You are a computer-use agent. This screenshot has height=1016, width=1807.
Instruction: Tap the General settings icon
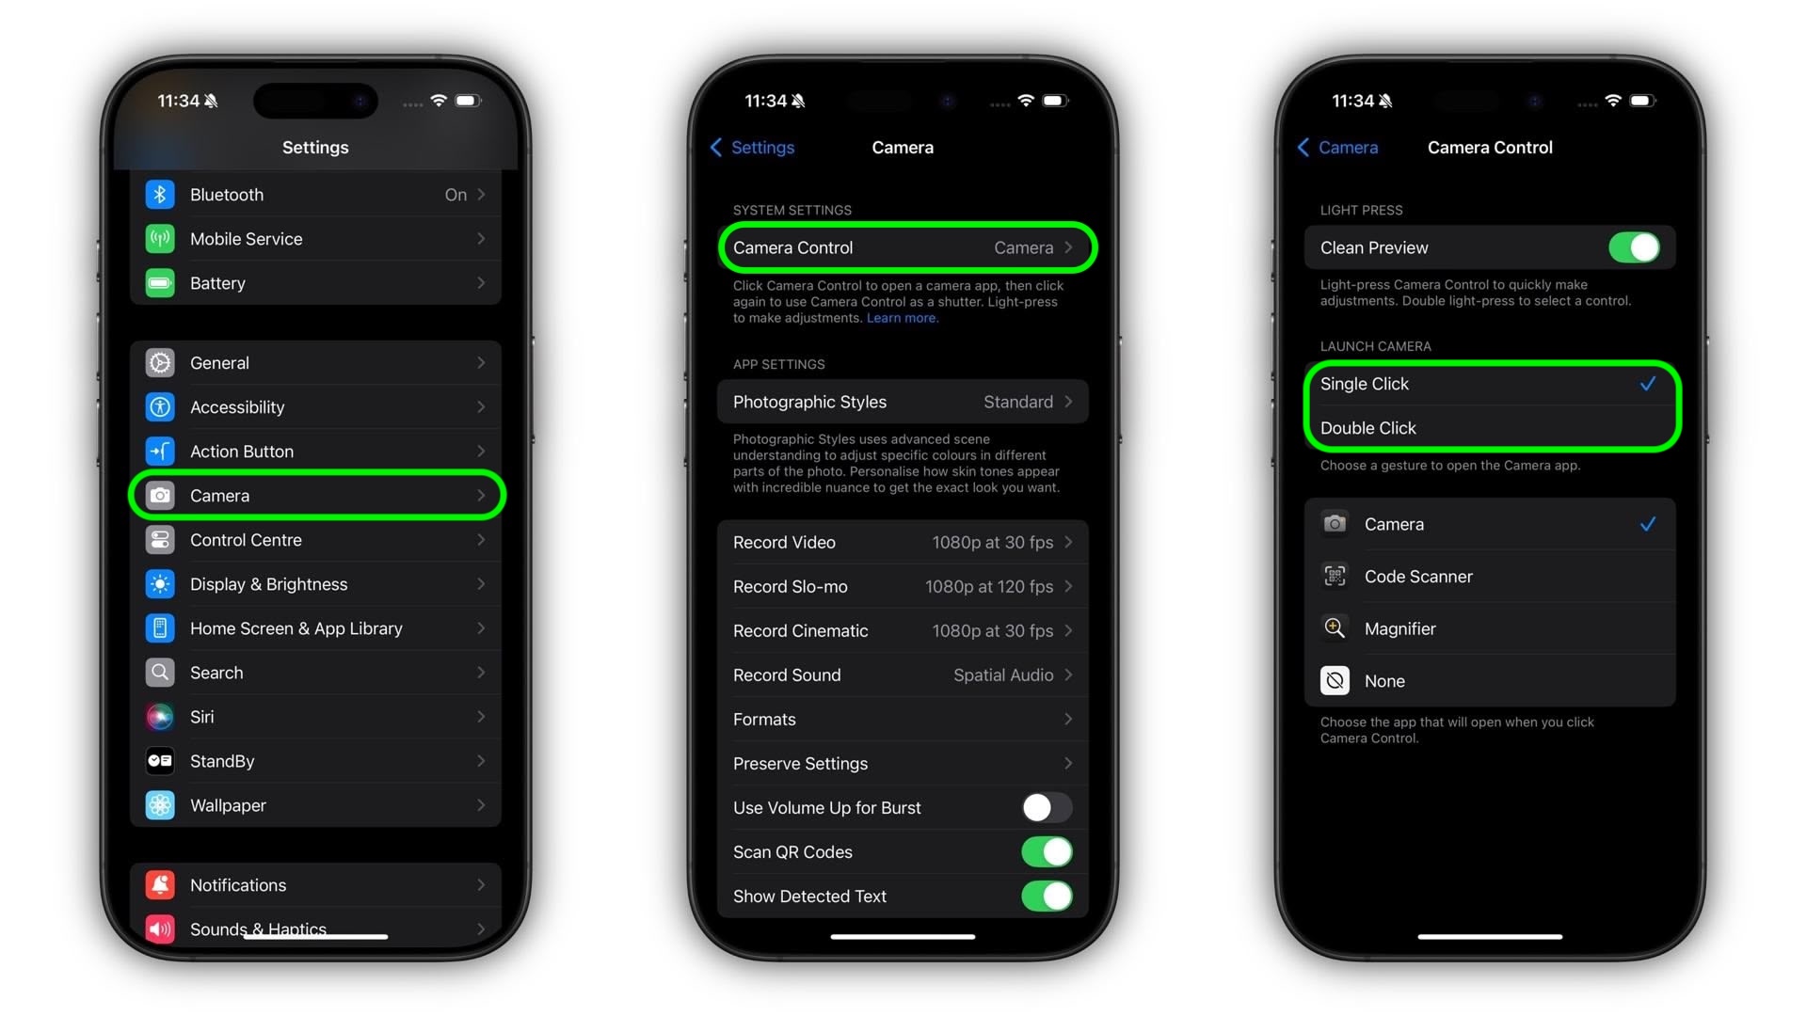pos(161,362)
